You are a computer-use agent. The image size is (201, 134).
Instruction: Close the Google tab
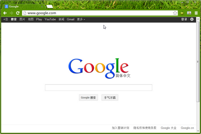[42, 6]
